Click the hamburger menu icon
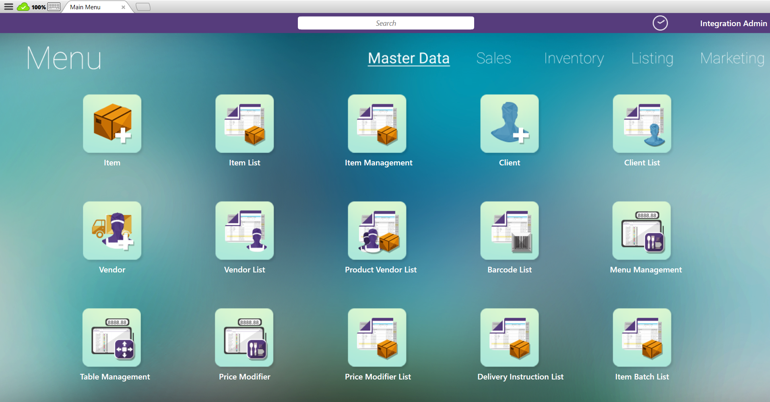The width and height of the screenshot is (770, 402). click(8, 7)
